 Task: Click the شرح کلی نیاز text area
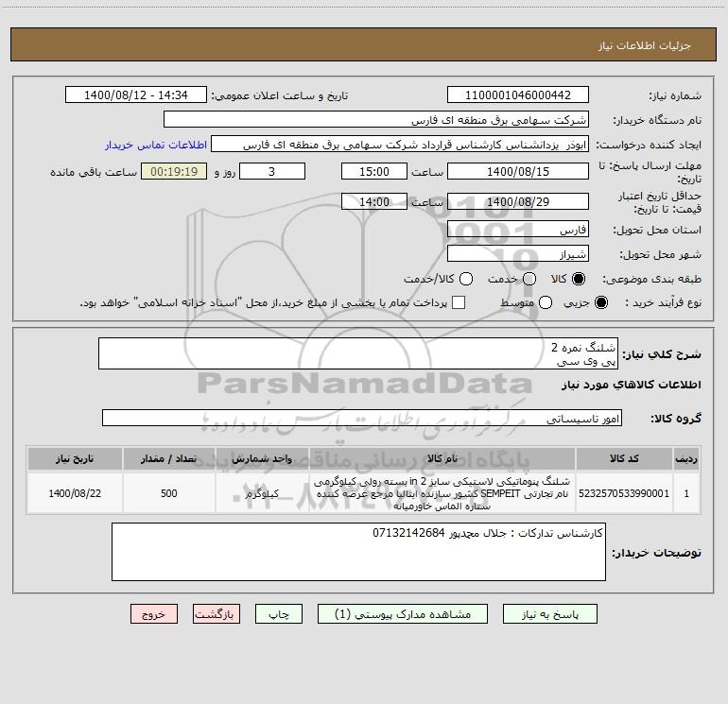(x=358, y=353)
